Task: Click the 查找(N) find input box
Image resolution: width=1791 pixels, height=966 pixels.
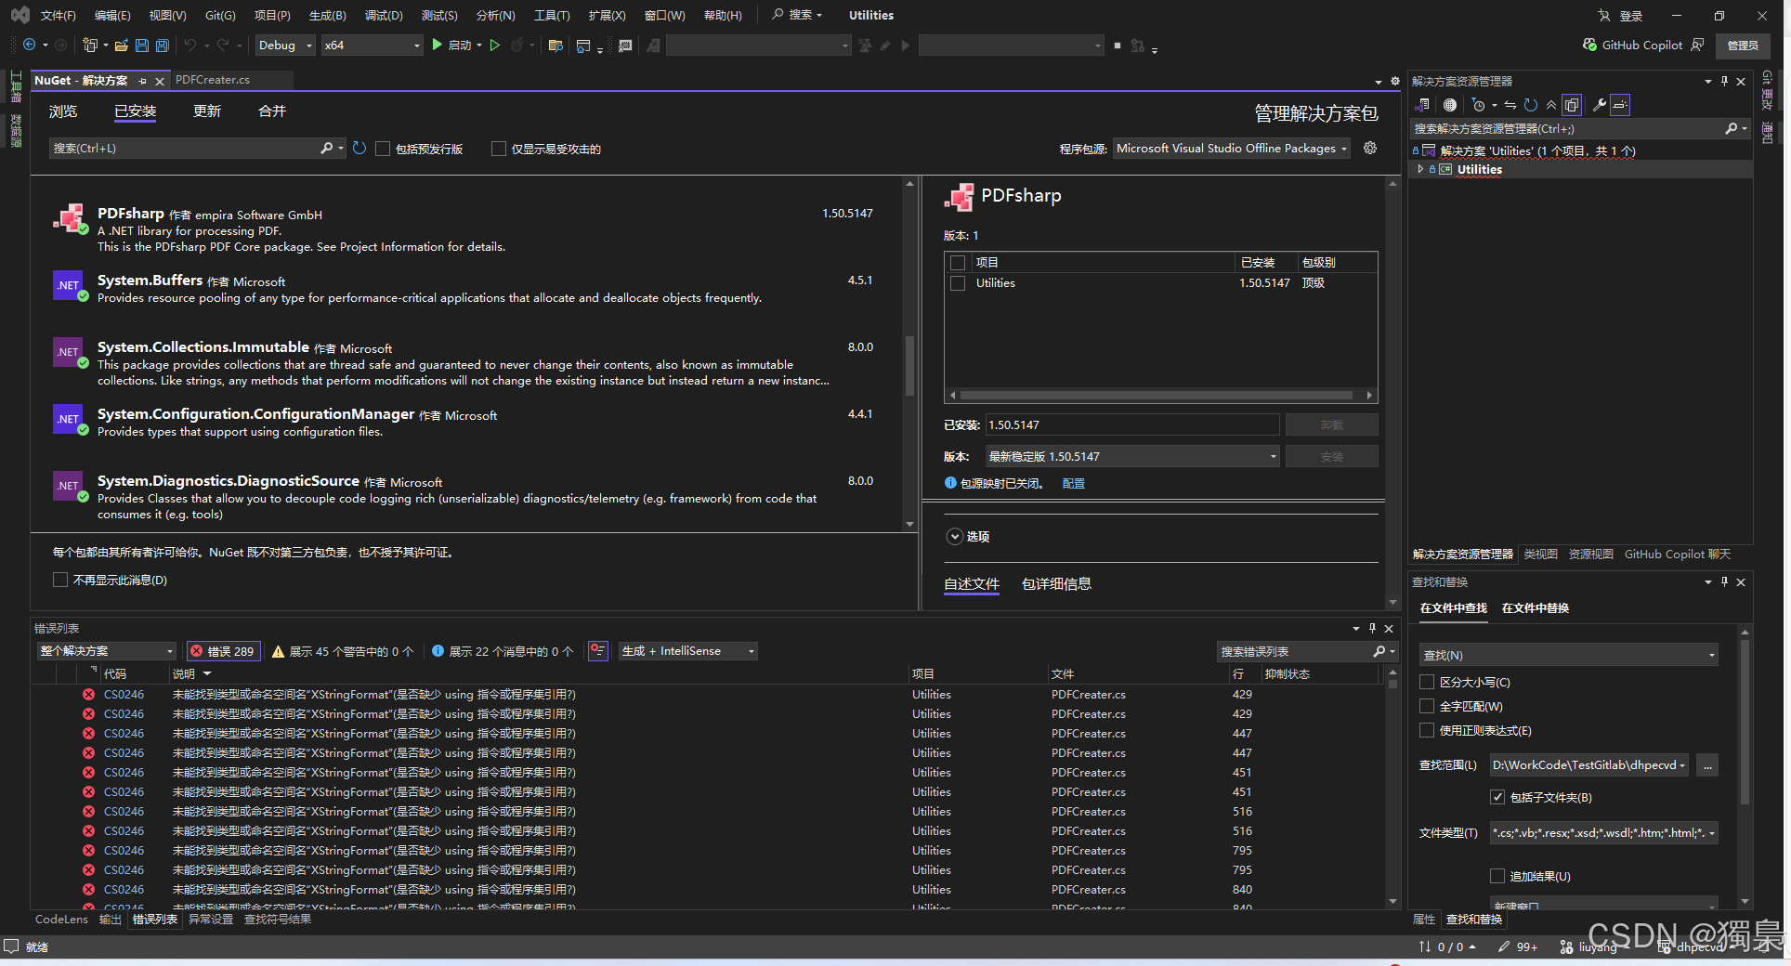Action: pos(1569,655)
